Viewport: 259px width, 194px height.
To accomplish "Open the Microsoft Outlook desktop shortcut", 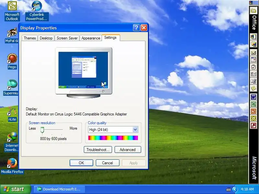I will [x=12, y=11].
